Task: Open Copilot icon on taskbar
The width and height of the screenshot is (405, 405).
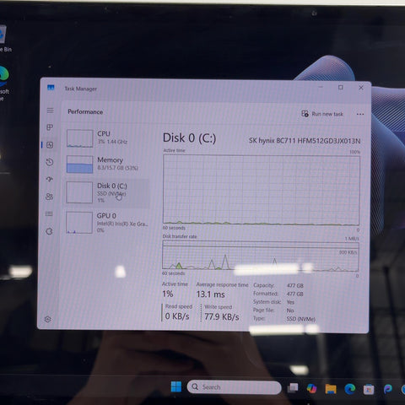Action: [x=311, y=388]
